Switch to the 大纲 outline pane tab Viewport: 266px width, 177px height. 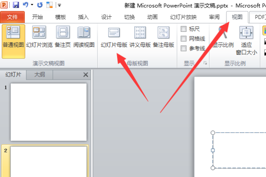coord(40,74)
